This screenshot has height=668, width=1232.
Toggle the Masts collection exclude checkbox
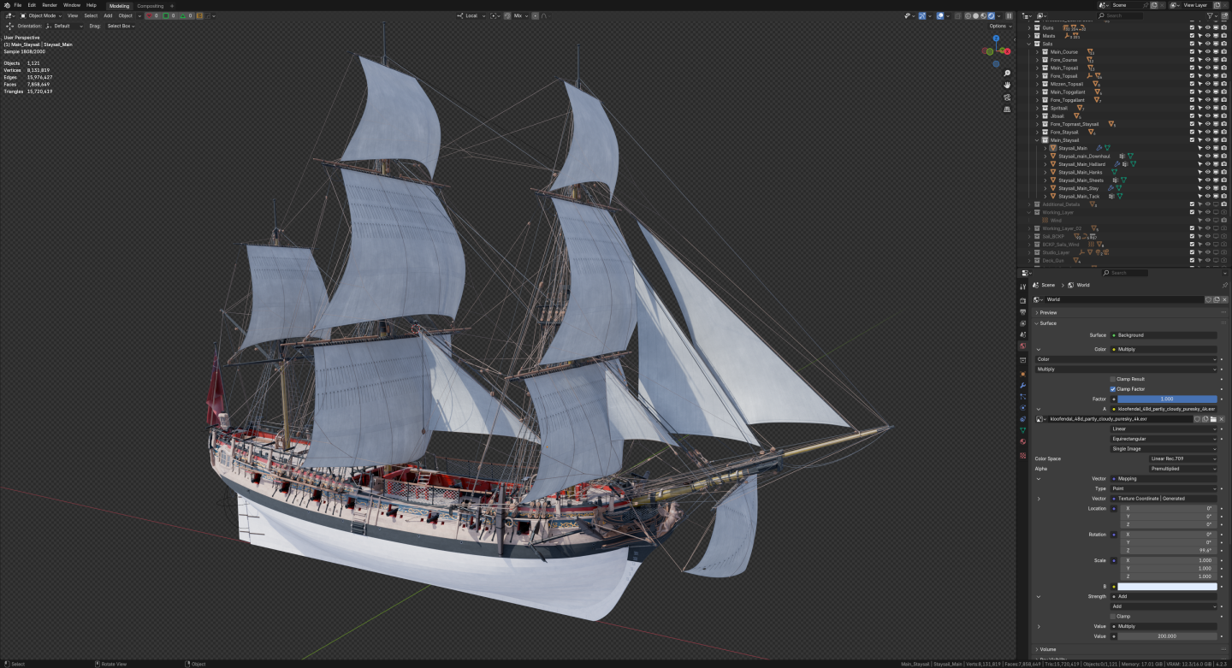coord(1192,36)
